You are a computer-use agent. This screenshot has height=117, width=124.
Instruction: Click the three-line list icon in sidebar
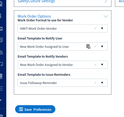[x=1, y=88]
